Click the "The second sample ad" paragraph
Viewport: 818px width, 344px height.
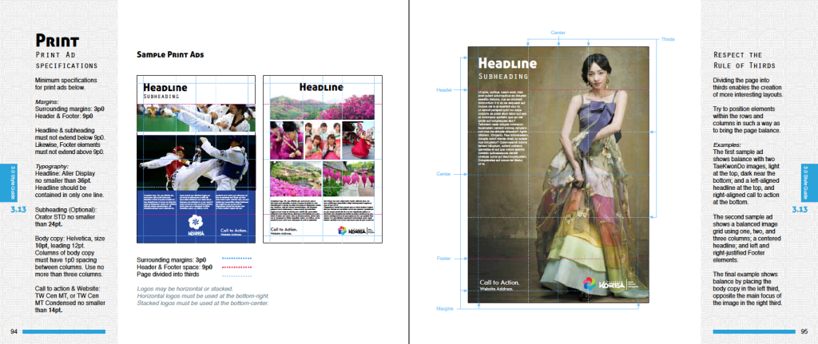[747, 238]
